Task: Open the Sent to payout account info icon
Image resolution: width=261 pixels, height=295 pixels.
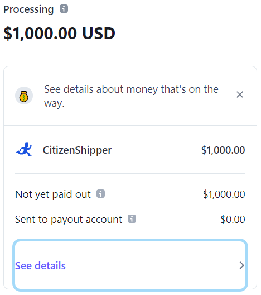Action: pos(132,219)
